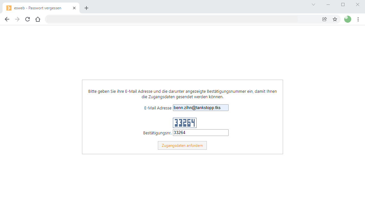The height and width of the screenshot is (206, 365).
Task: Minimize the browser window
Action: [x=328, y=5]
